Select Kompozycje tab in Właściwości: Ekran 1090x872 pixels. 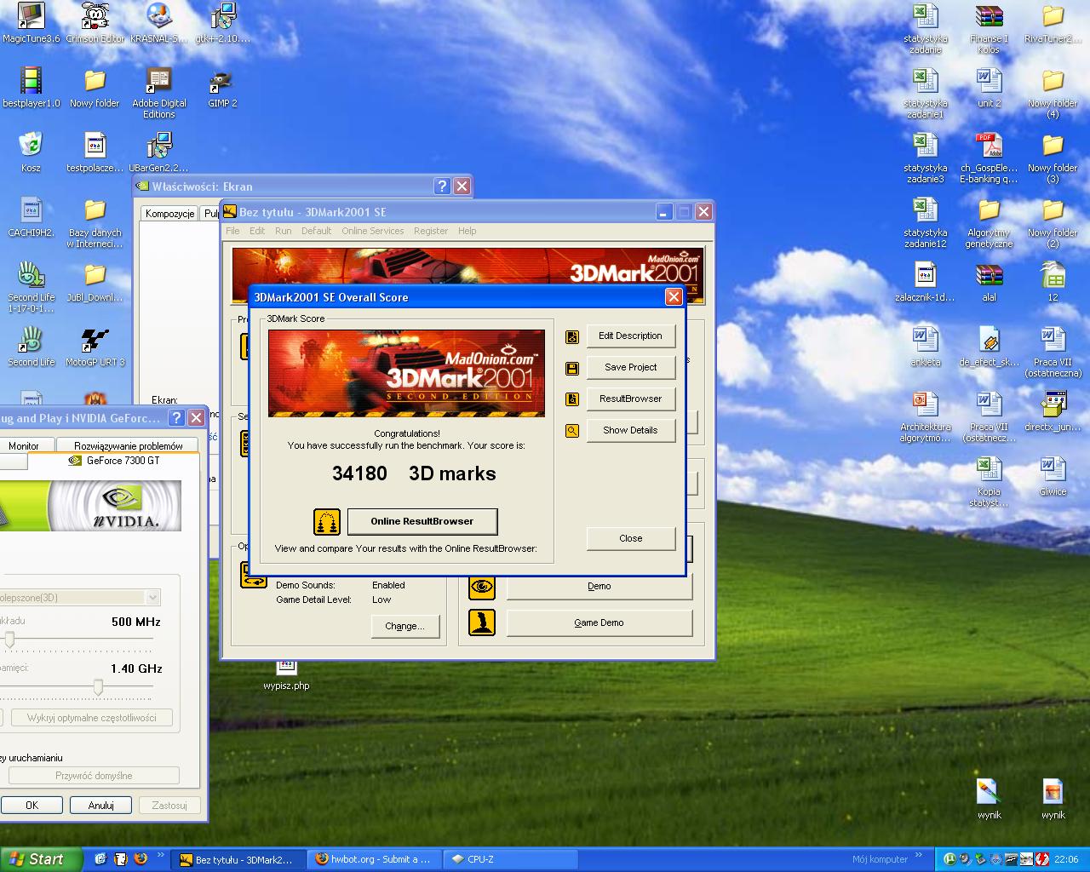169,214
